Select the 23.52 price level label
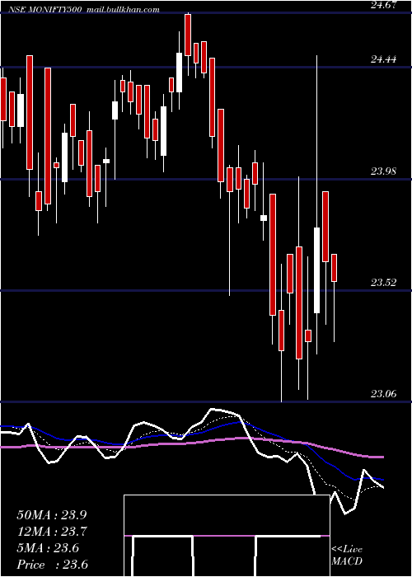 click(x=383, y=283)
